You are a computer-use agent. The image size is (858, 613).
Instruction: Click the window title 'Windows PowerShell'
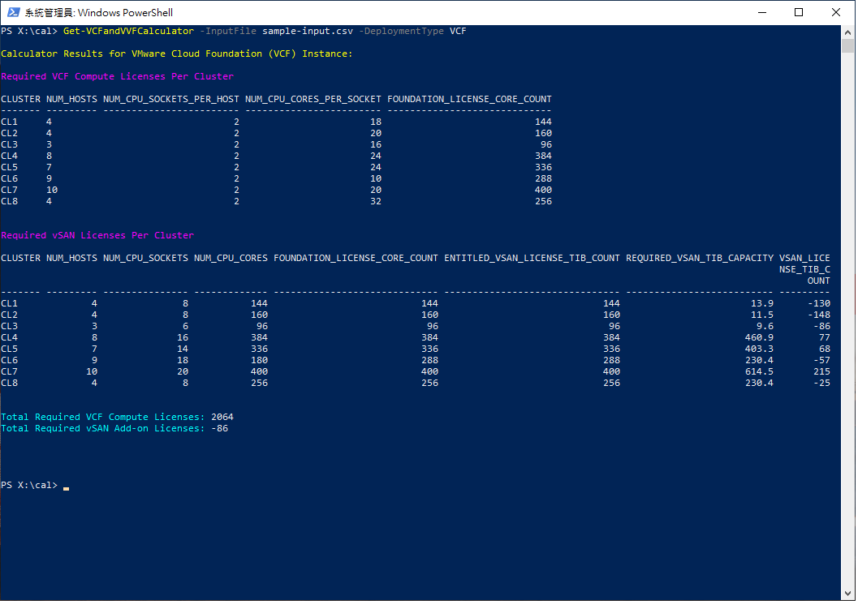(x=125, y=13)
